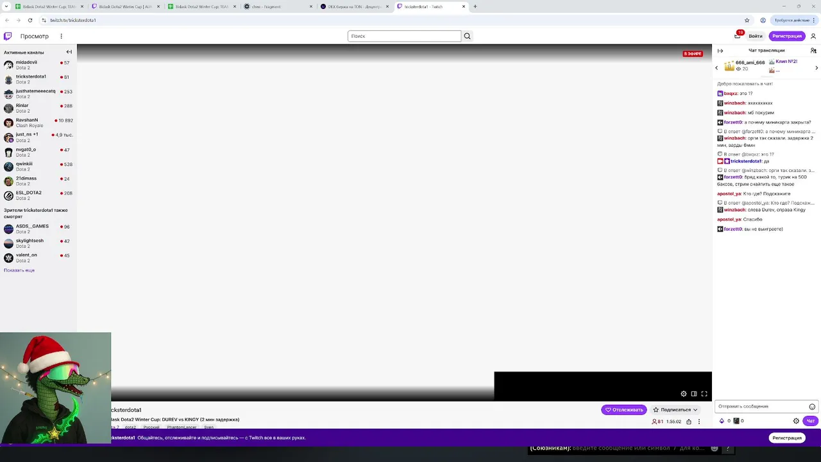Switch to the second Bidask Dota2 Winter Cup tab
Image resolution: width=821 pixels, height=462 pixels.
[x=126, y=6]
